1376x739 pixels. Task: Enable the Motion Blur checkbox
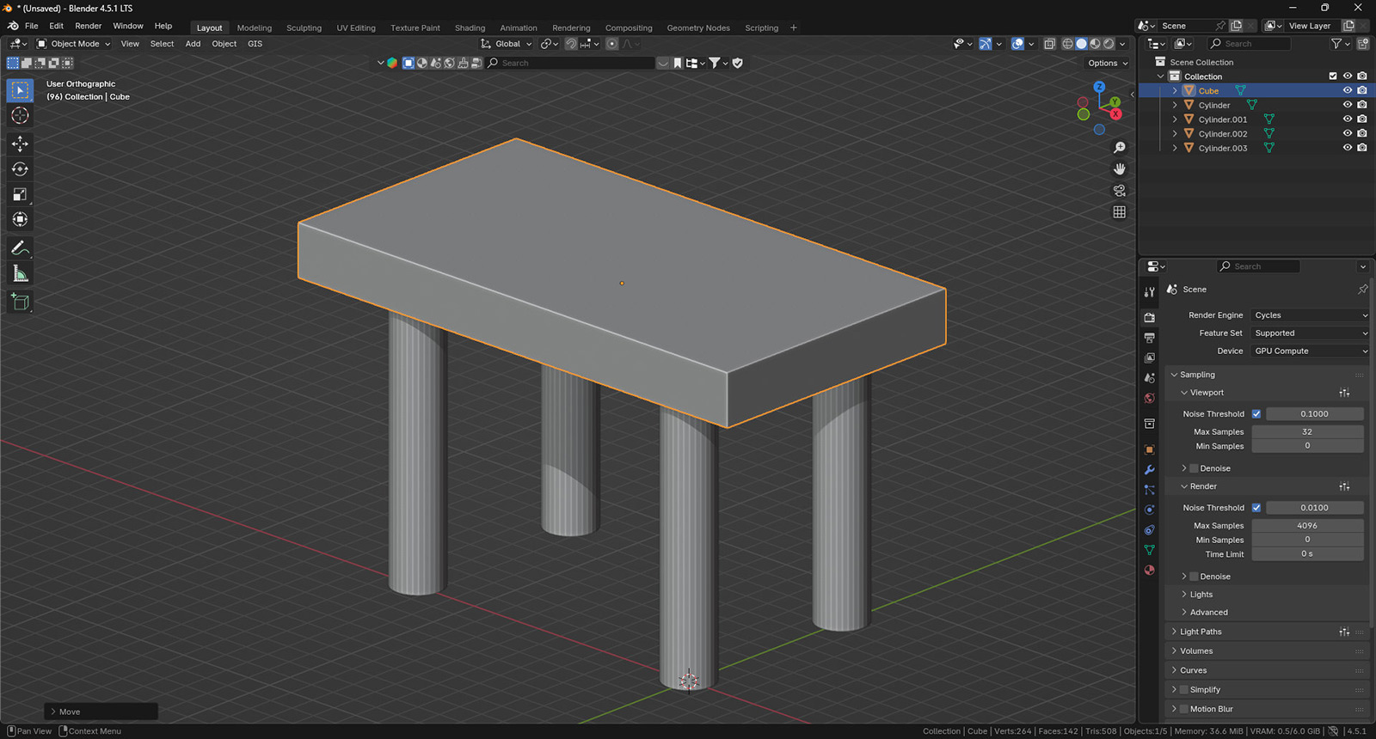[x=1183, y=709]
